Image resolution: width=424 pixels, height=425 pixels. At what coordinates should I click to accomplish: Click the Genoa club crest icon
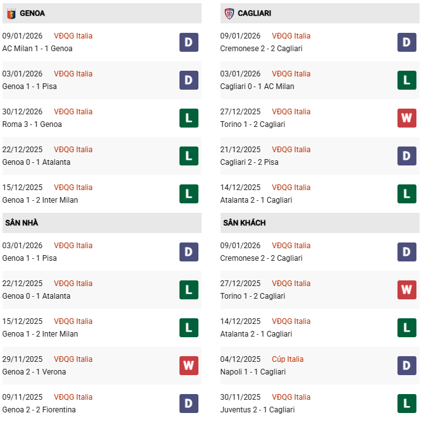click(x=11, y=13)
